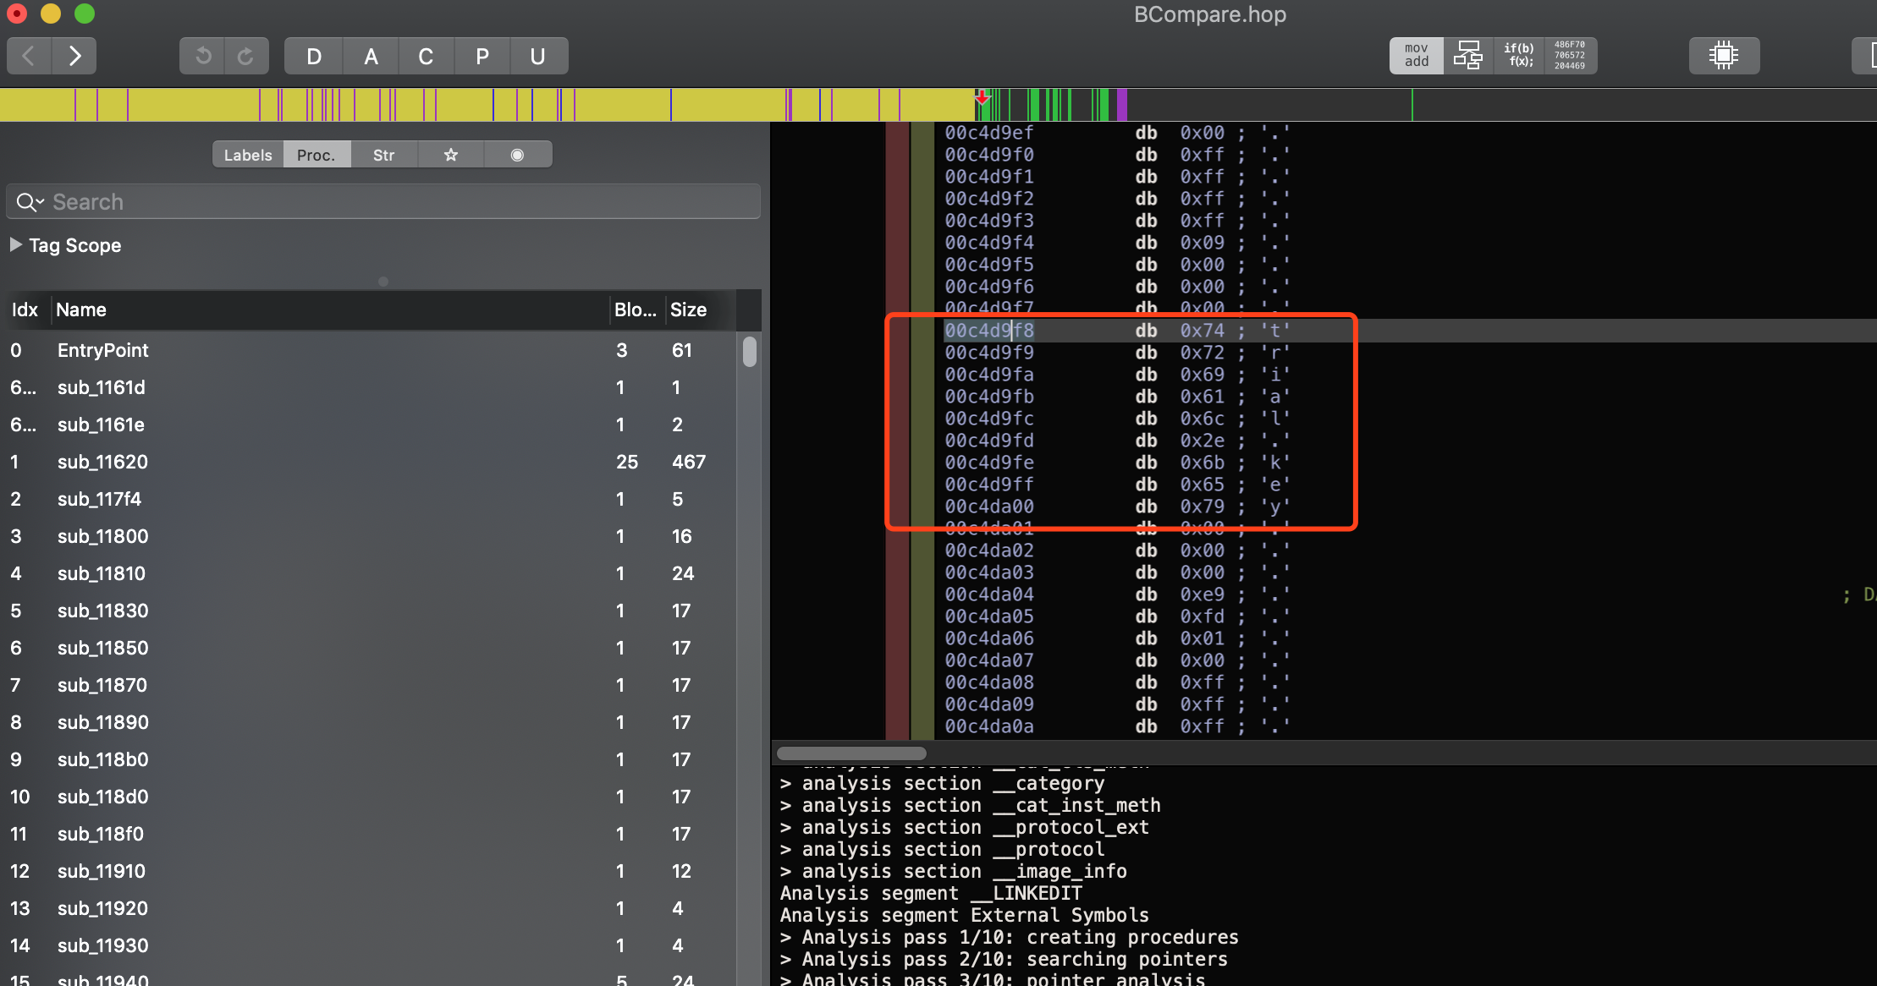The image size is (1877, 986).
Task: Open the pseudo-code if(b) f(x) view
Action: coord(1518,56)
